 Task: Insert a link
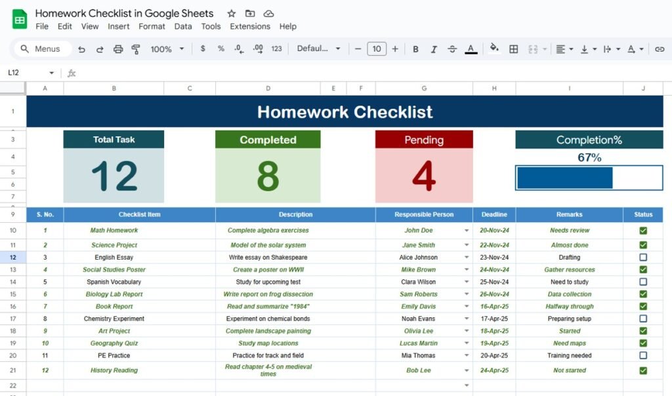click(x=658, y=49)
